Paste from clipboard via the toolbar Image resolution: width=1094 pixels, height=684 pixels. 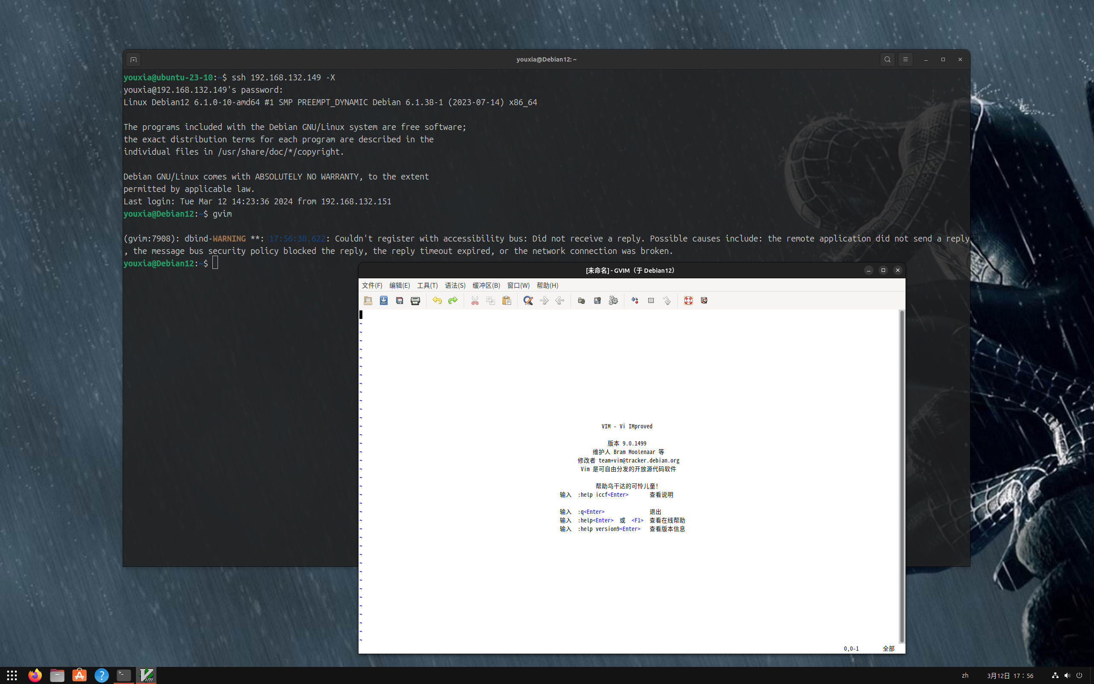506,301
